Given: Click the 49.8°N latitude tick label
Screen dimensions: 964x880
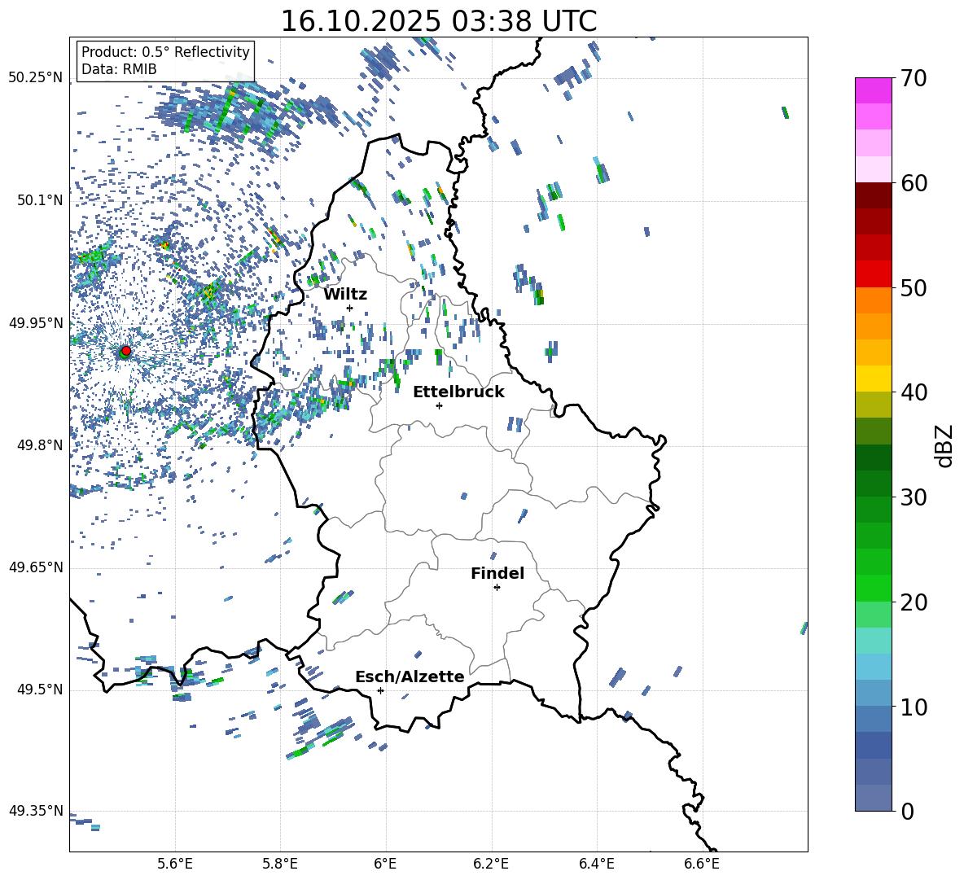Looking at the screenshot, I should tap(36, 445).
